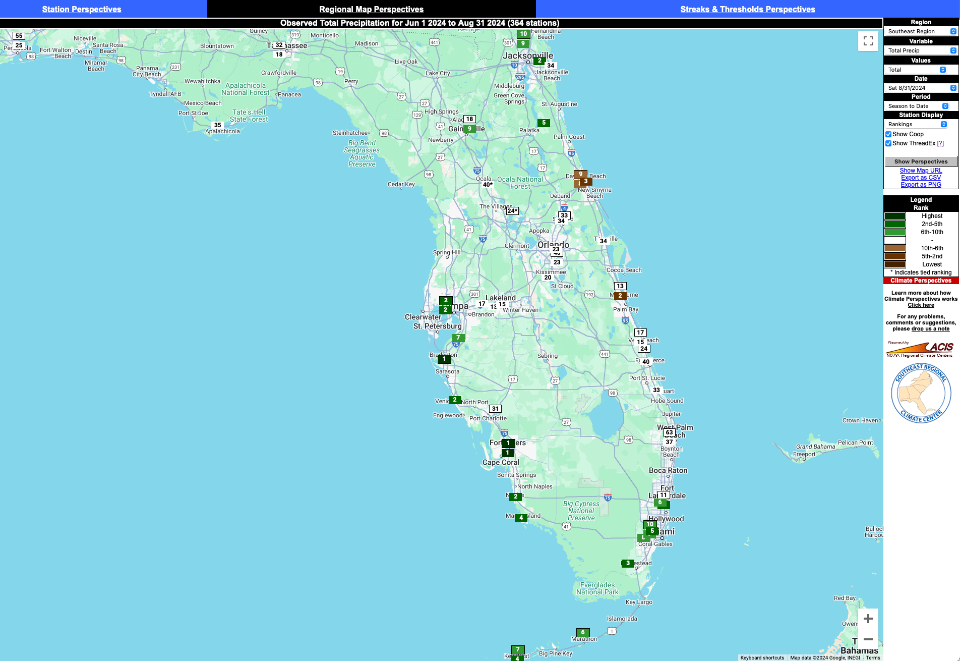Click the ThreadEx help question mark
Image resolution: width=960 pixels, height=661 pixels.
click(940, 143)
